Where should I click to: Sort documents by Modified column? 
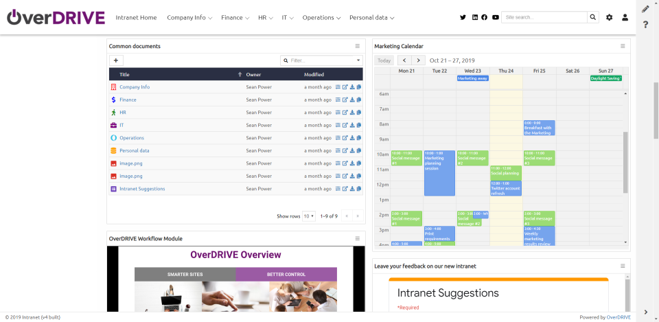314,74
